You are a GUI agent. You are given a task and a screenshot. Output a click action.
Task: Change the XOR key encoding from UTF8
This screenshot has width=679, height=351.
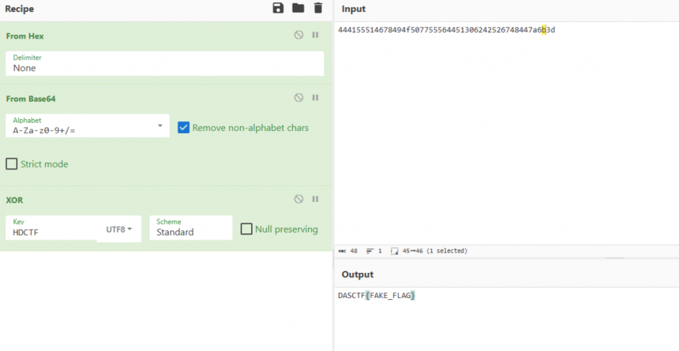point(119,230)
